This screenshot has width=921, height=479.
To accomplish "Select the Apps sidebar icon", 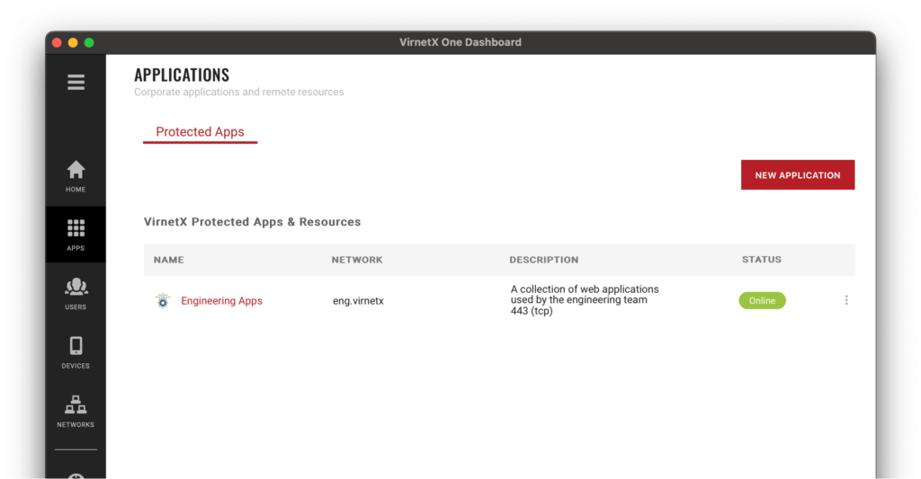I will point(76,235).
